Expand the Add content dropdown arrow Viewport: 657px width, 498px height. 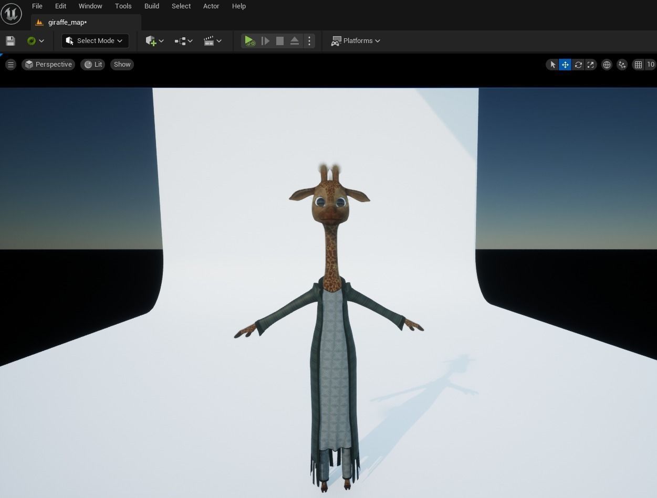(x=161, y=41)
